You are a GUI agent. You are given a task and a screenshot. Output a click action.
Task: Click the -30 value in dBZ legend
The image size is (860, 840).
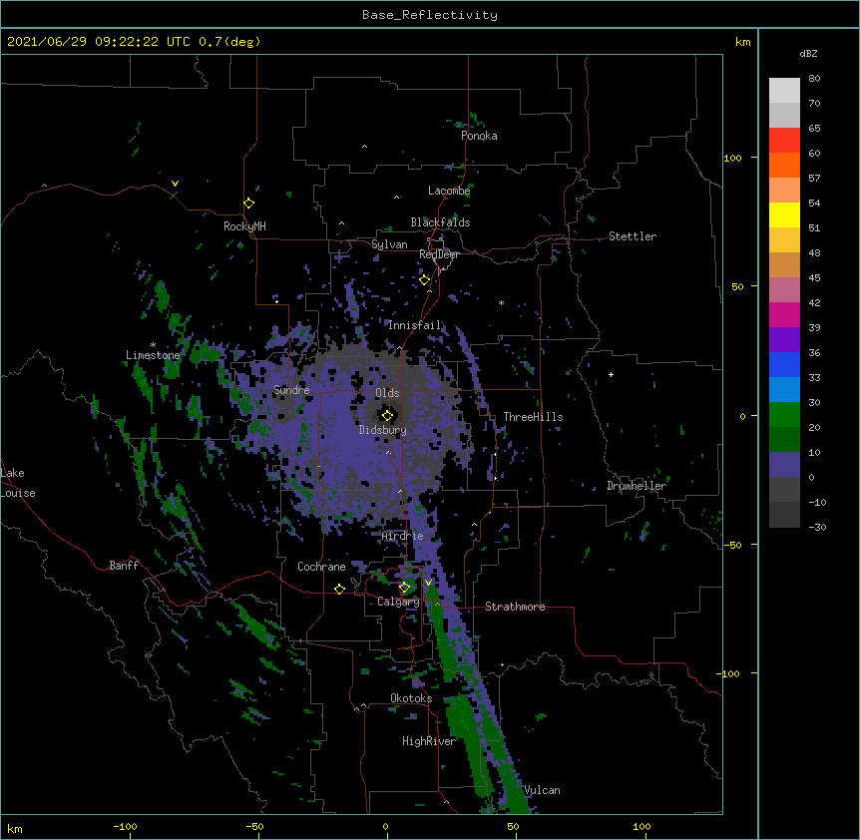point(817,527)
